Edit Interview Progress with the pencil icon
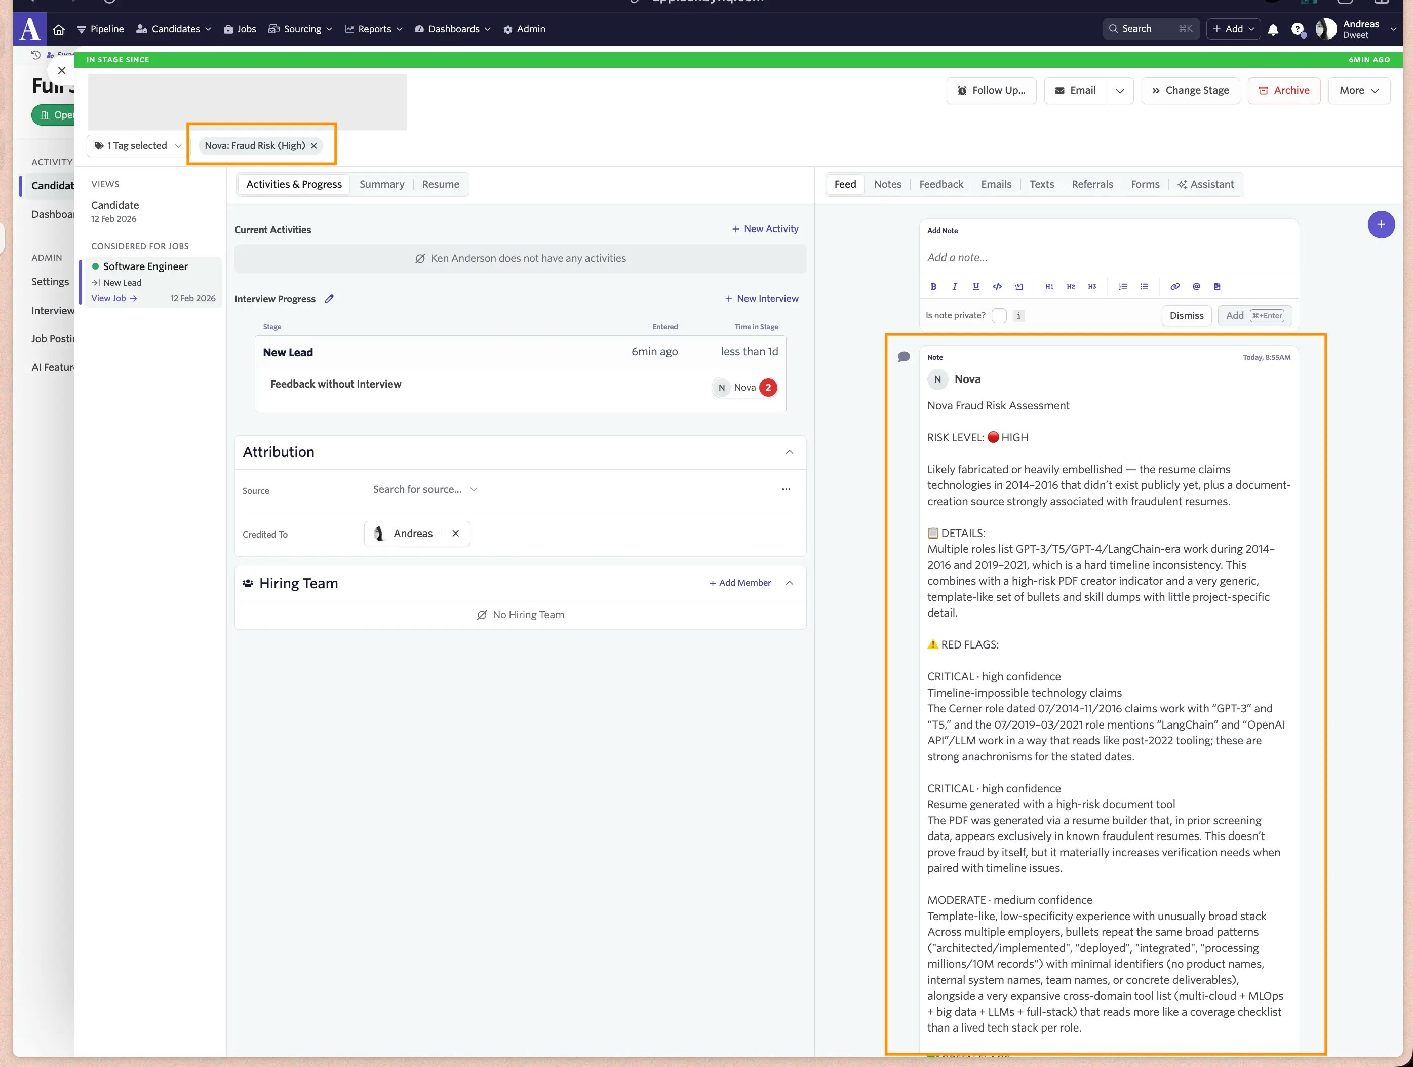The image size is (1413, 1067). [329, 299]
